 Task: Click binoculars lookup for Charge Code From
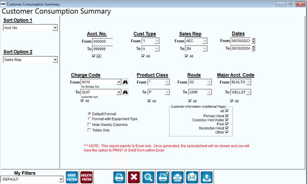125,82
